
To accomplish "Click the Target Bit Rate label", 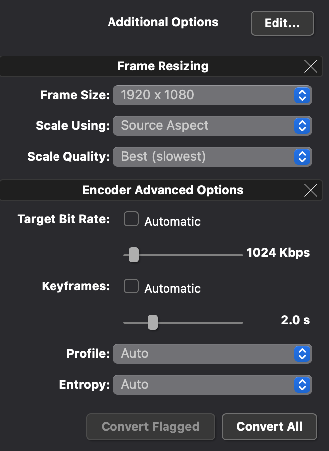I will (63, 219).
